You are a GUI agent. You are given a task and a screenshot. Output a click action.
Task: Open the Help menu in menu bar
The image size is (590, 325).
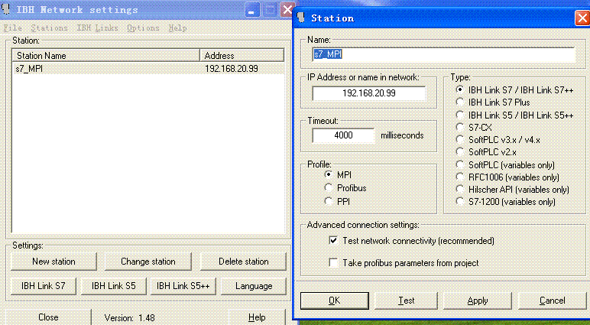click(177, 28)
